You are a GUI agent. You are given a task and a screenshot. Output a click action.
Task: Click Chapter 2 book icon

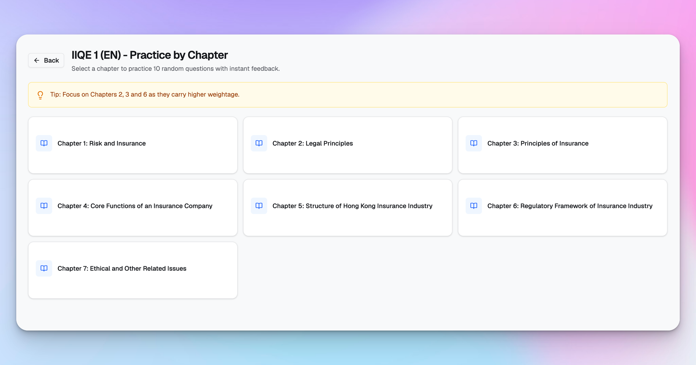click(x=259, y=143)
